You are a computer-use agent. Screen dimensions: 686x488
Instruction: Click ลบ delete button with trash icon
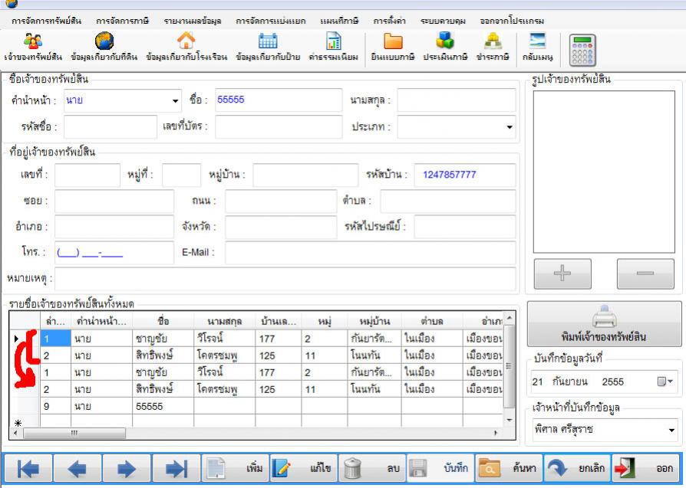pyautogui.click(x=372, y=469)
